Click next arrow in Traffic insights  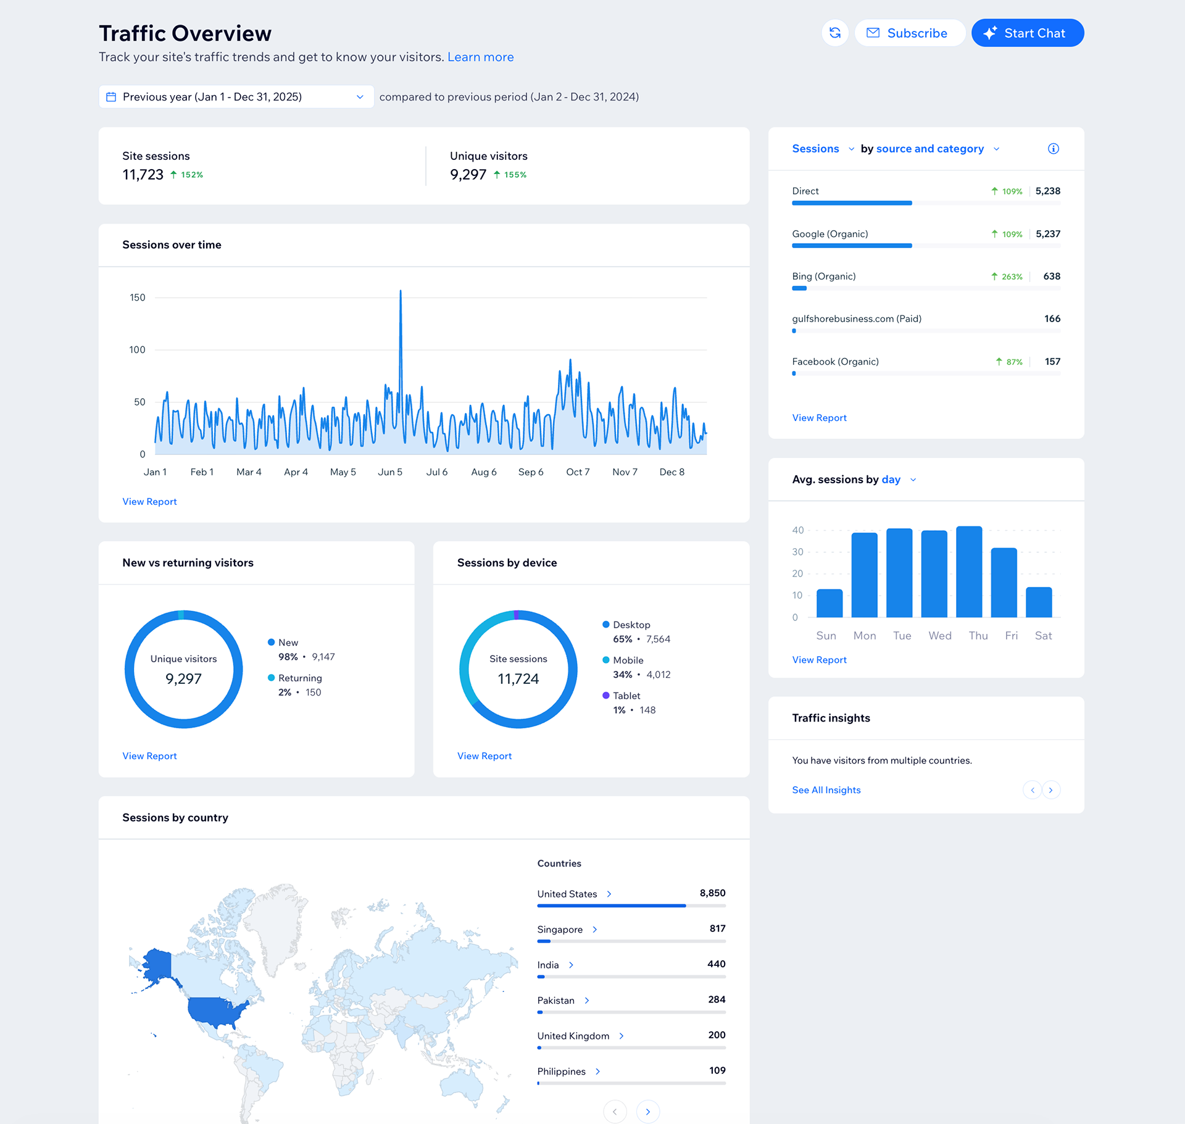point(1050,790)
